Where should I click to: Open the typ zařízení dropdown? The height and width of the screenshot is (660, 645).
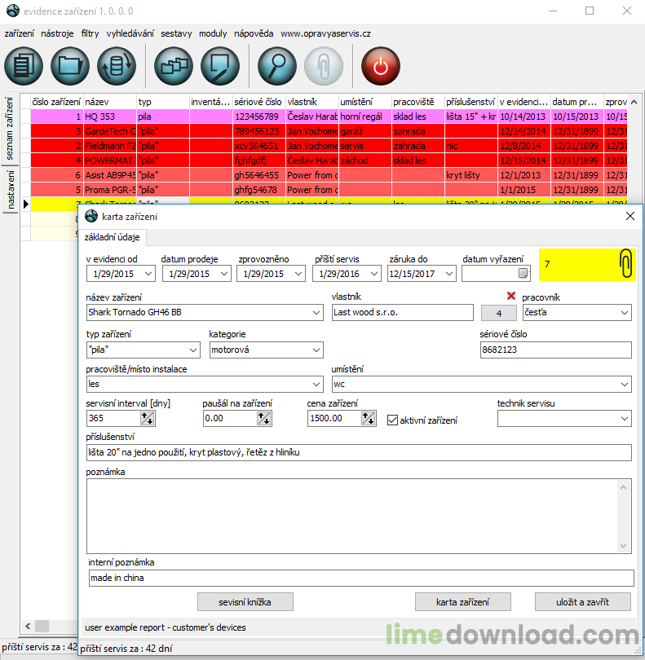pyautogui.click(x=193, y=350)
